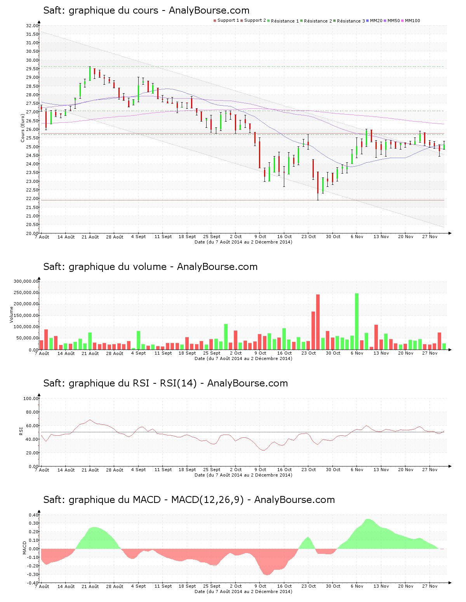The height and width of the screenshot is (602, 466).
Task: Click the MM20 blue legend swatch
Action: click(368, 21)
